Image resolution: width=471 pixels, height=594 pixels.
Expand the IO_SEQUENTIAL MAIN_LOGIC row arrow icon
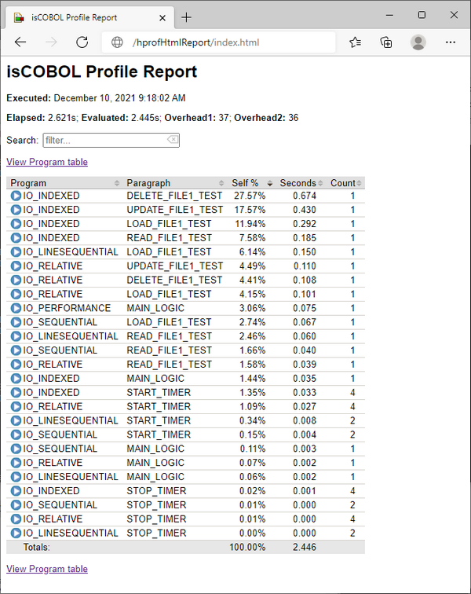coord(16,448)
